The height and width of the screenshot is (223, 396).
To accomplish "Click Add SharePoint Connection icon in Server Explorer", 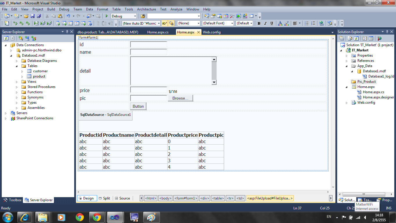I will click(34, 38).
